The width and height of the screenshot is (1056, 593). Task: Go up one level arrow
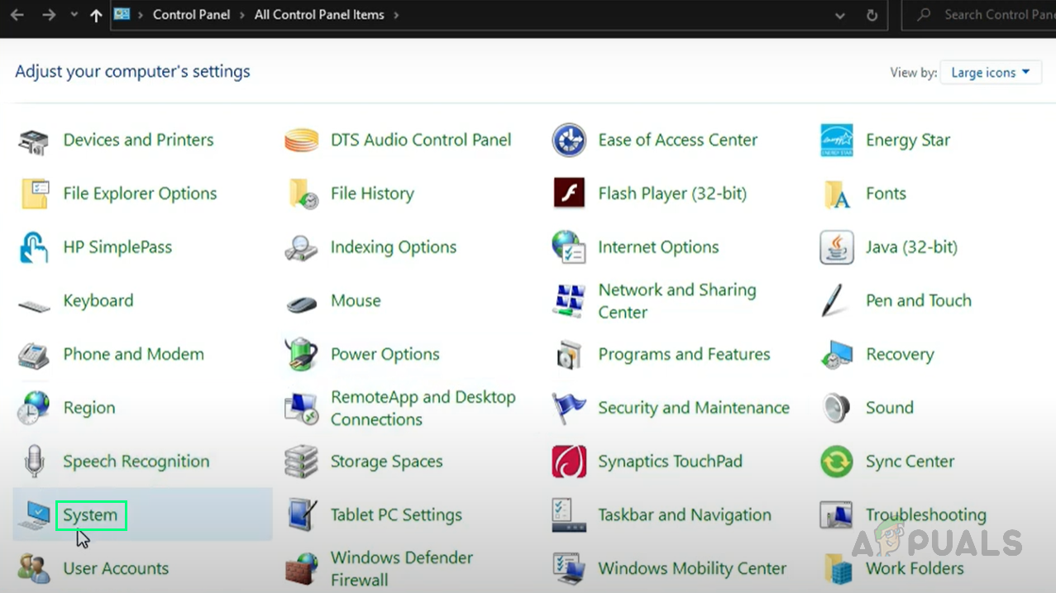coord(96,15)
